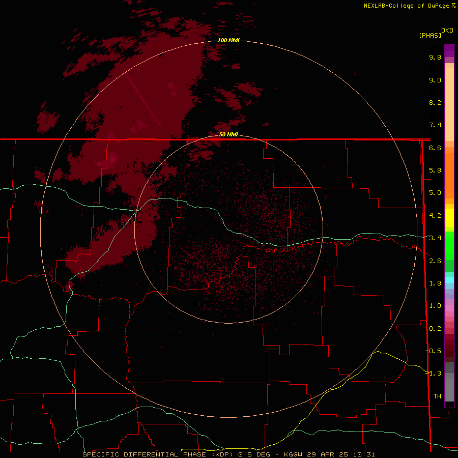Click the 9.0 value on the color scale
Image resolution: width=458 pixels, height=458 pixels.
[x=435, y=80]
